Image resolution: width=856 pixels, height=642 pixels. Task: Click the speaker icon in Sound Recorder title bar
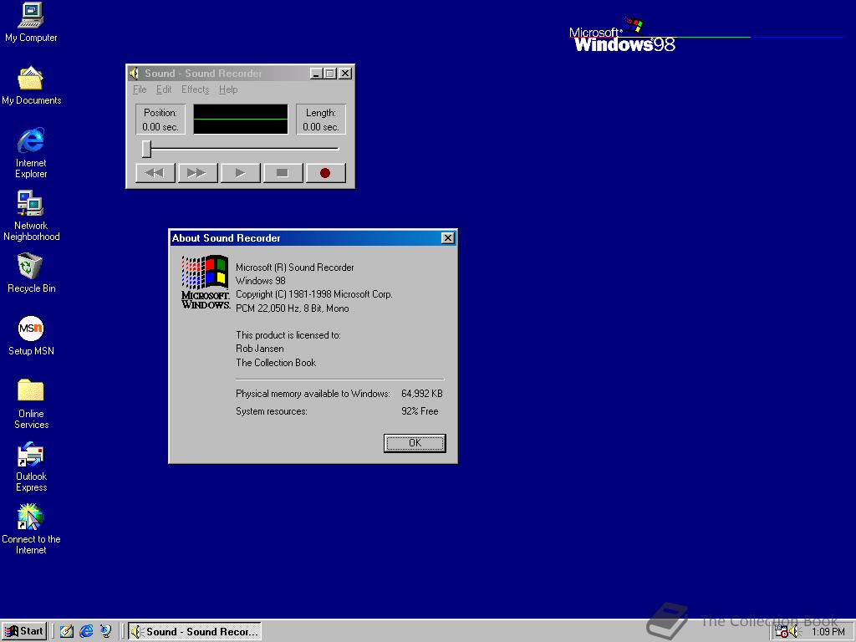tap(135, 74)
